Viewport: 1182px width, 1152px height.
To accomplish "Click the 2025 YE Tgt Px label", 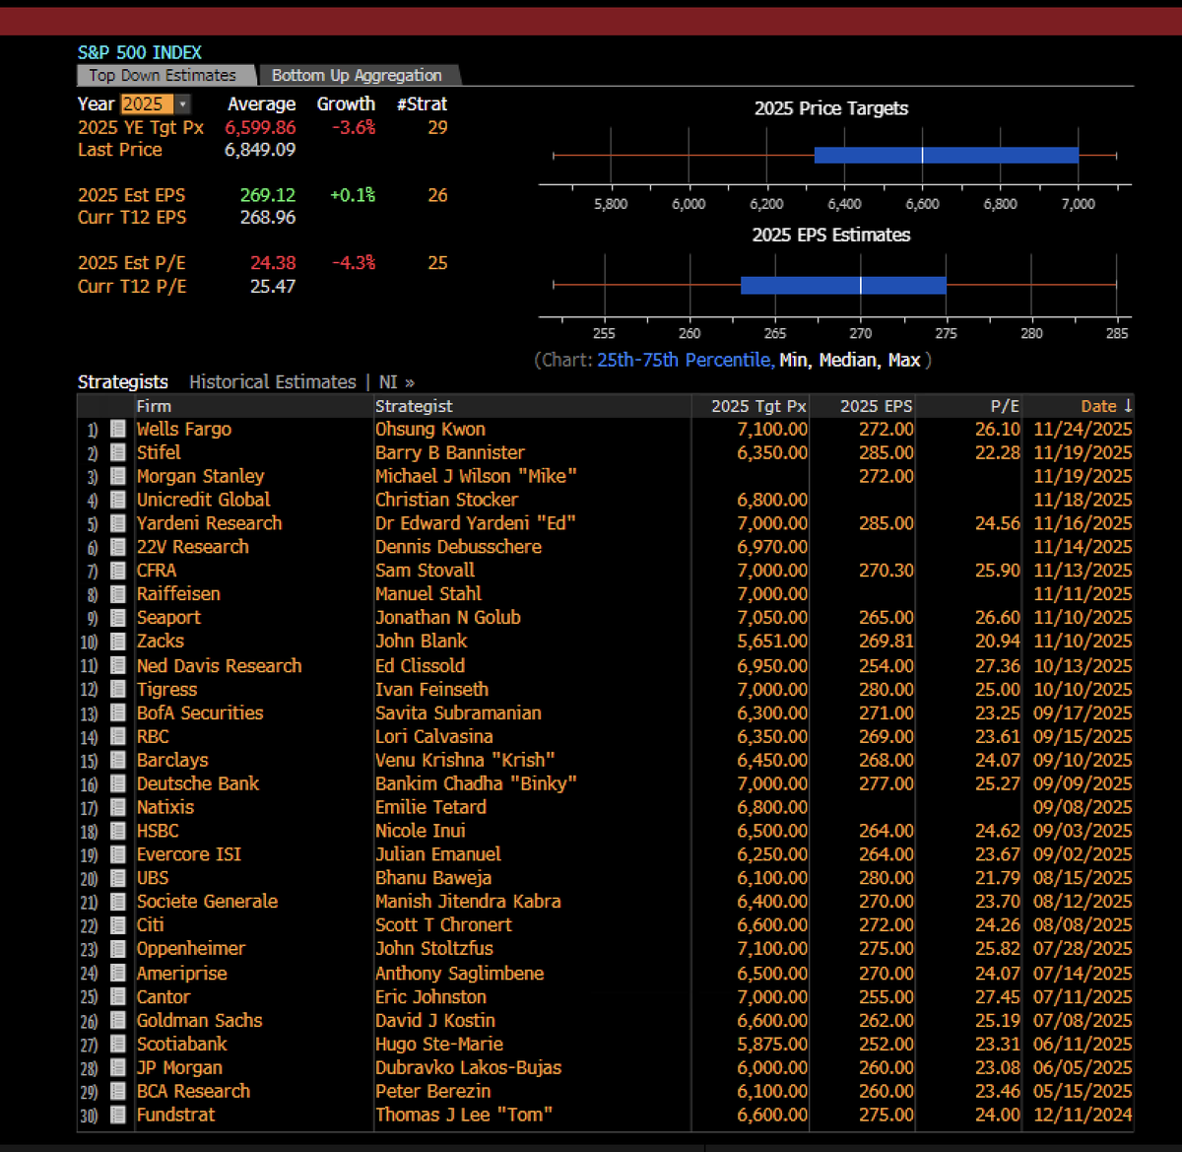I will (x=141, y=127).
